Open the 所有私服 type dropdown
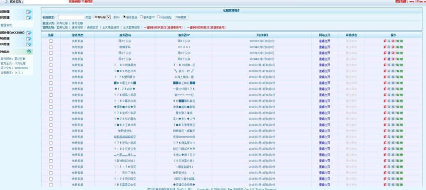426x190 pixels. click(102, 17)
